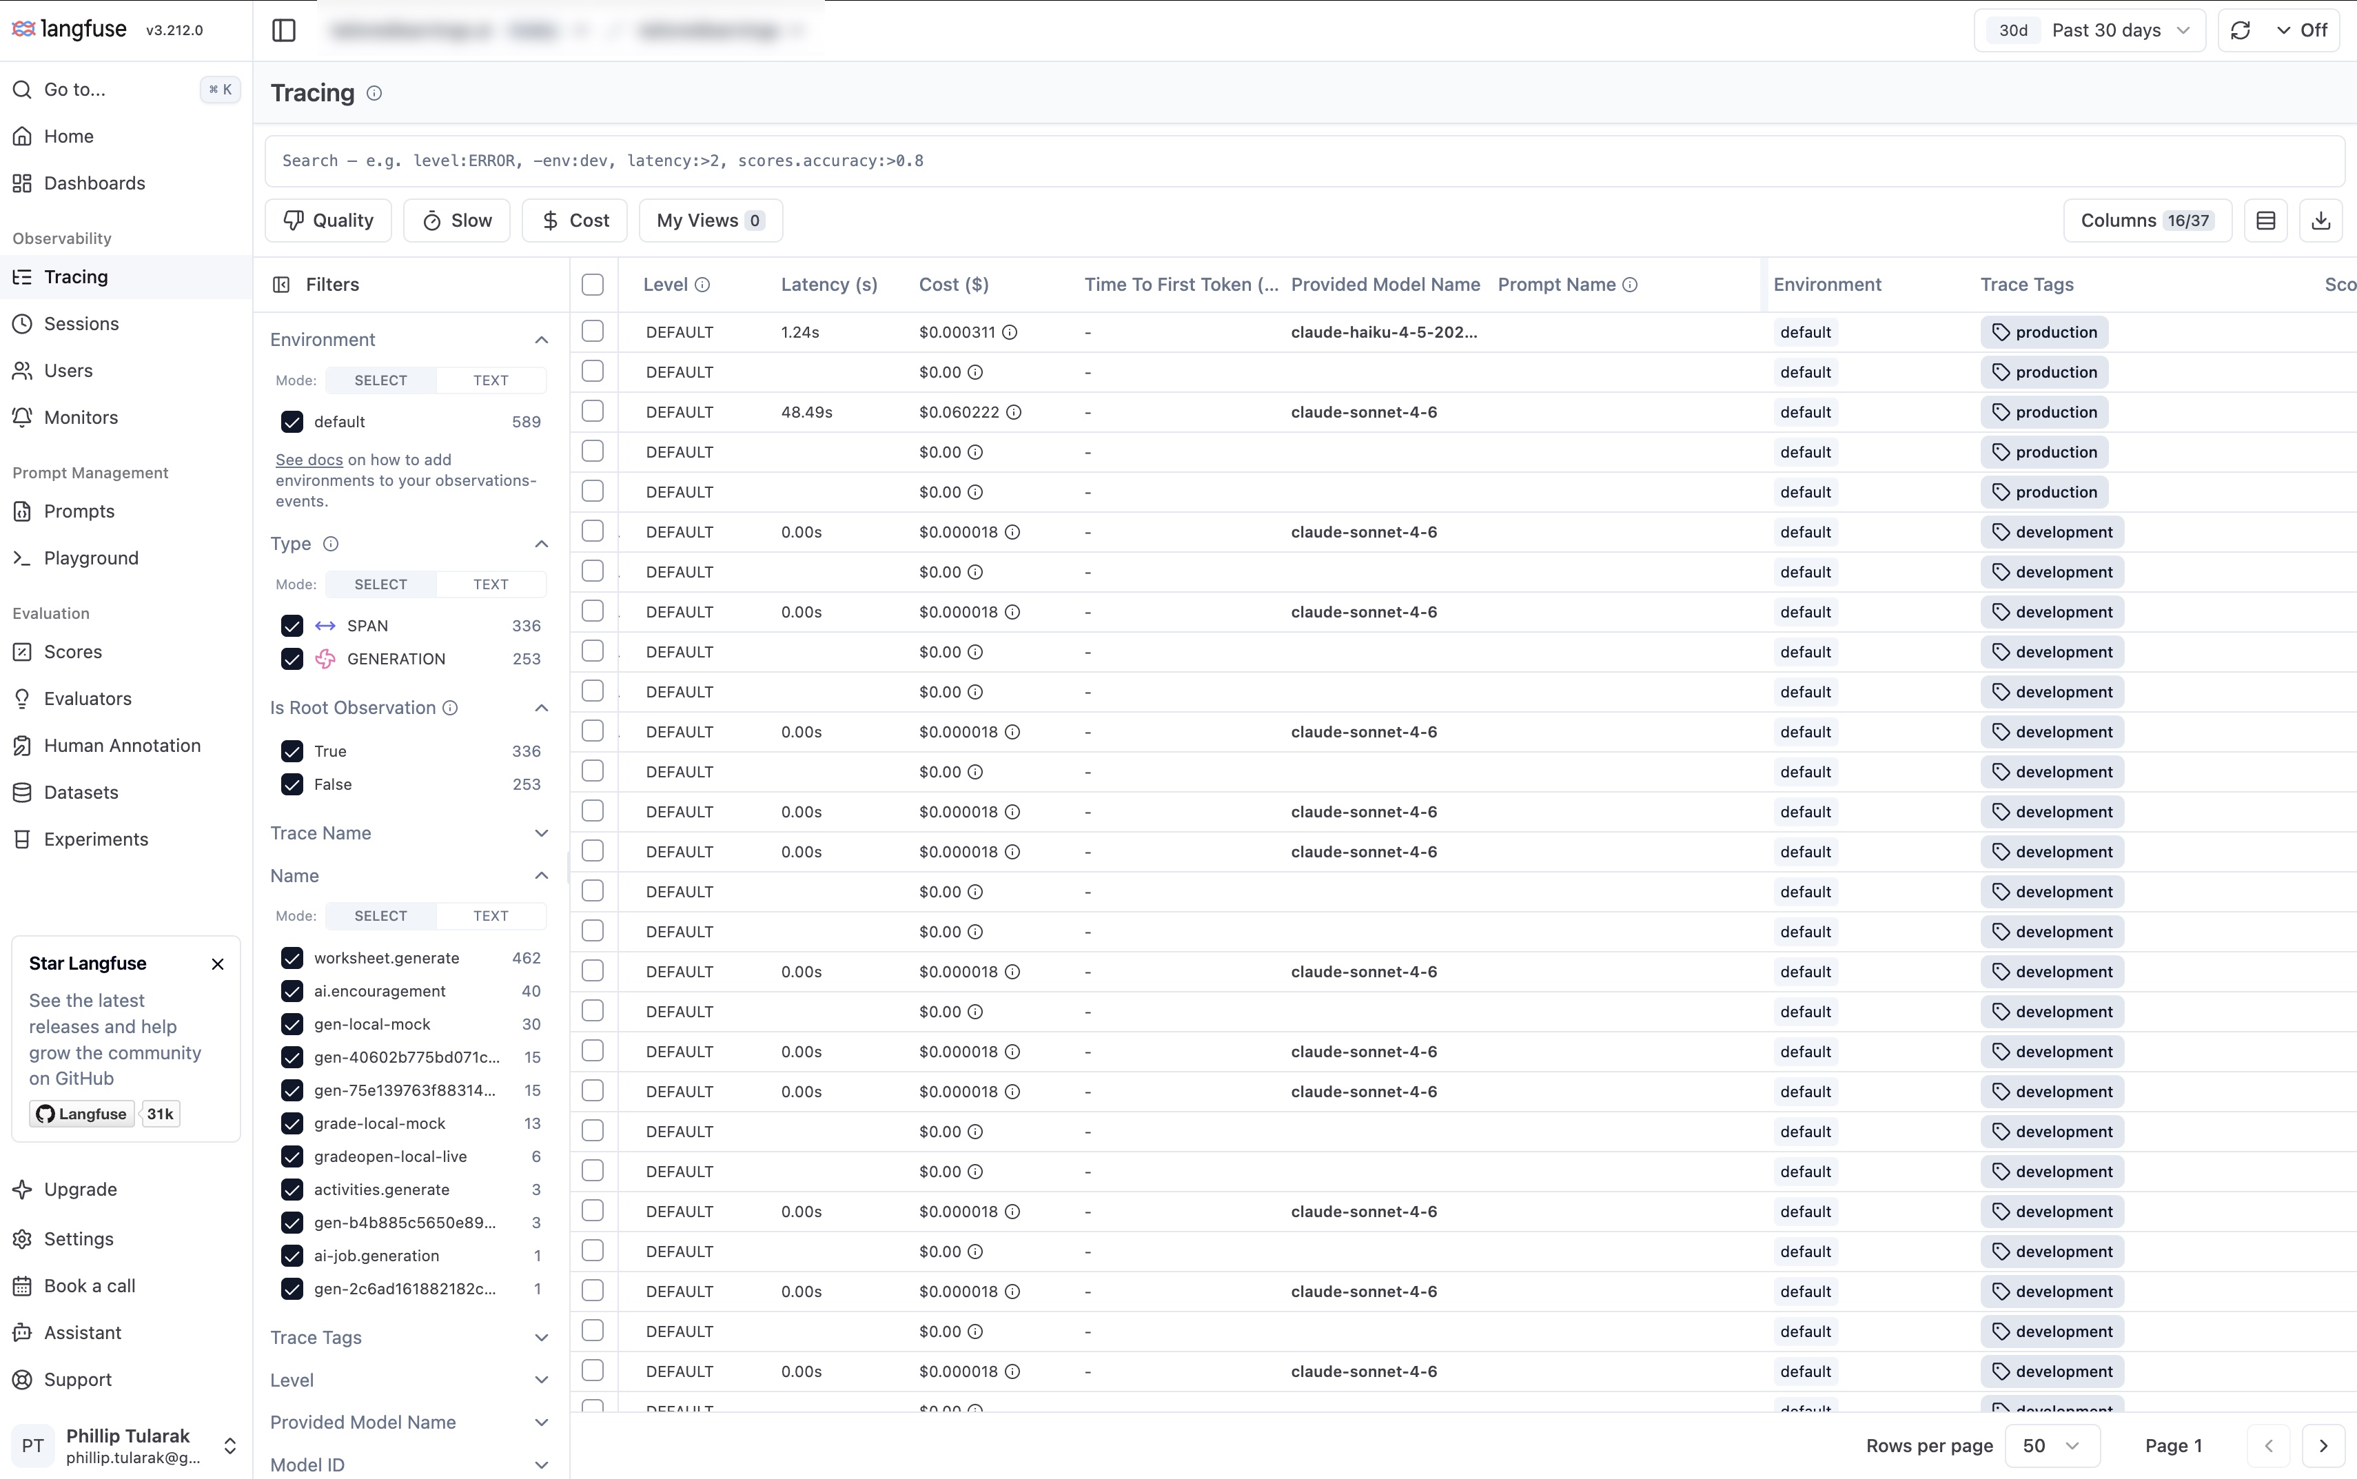Collapse the Environment filter section
Image resolution: width=2357 pixels, height=1479 pixels.
[541, 340]
